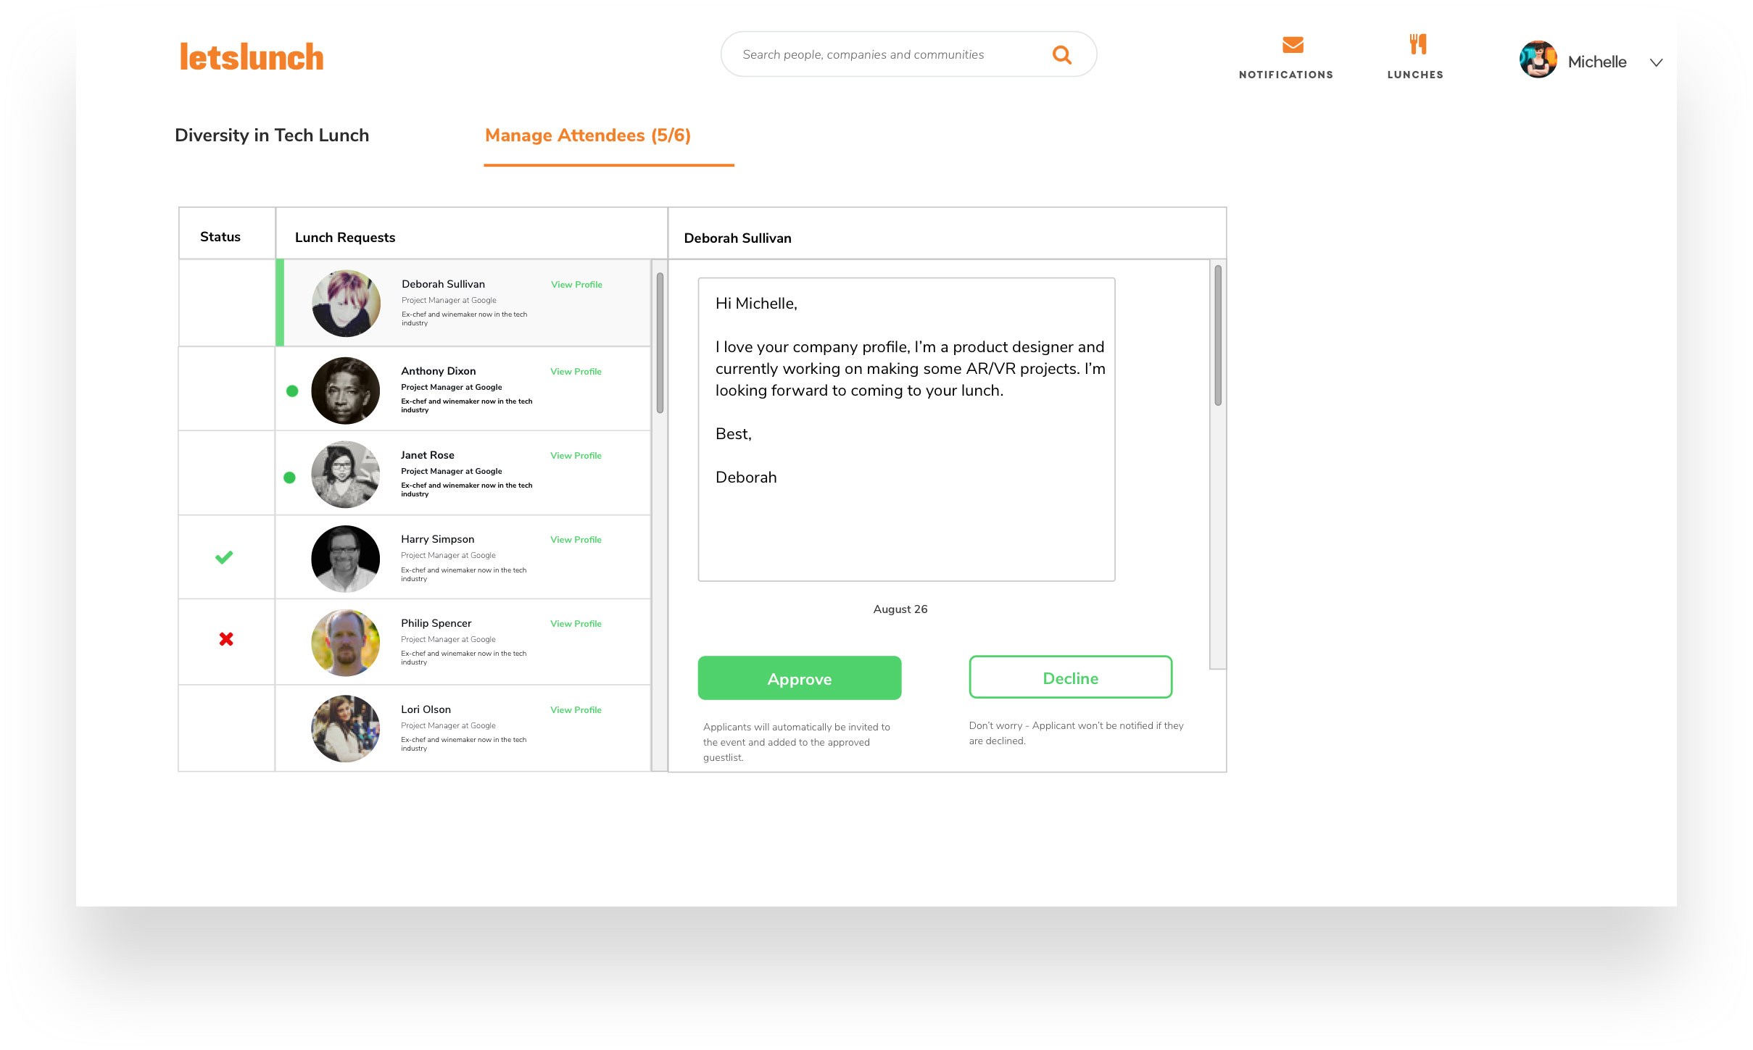Approve Deborah Sullivan's lunch request
The height and width of the screenshot is (1050, 1753).
point(800,678)
